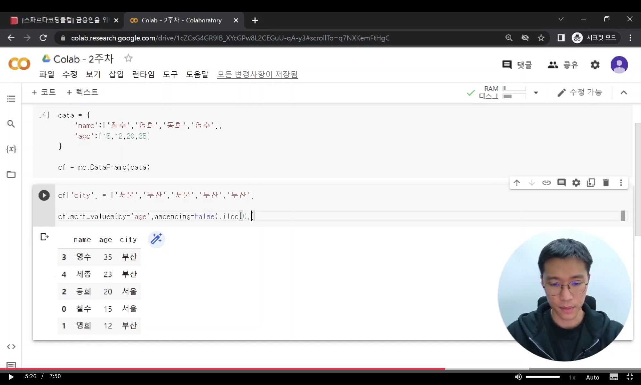
Task: Open the 댓글 comments button
Action: click(517, 65)
